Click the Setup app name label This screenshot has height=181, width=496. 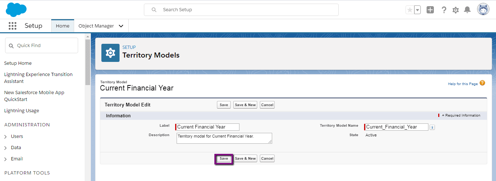coord(33,26)
